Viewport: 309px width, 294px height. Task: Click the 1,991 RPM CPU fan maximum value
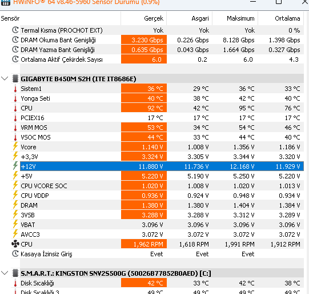240,244
